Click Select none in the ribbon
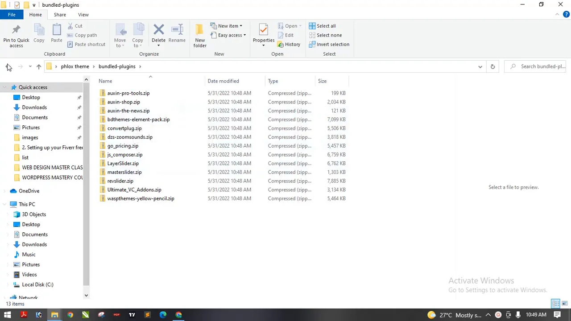 pyautogui.click(x=325, y=35)
